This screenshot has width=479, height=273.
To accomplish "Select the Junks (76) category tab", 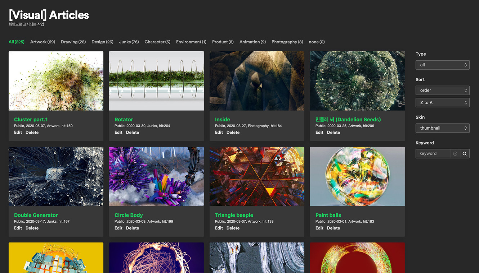I will (129, 42).
